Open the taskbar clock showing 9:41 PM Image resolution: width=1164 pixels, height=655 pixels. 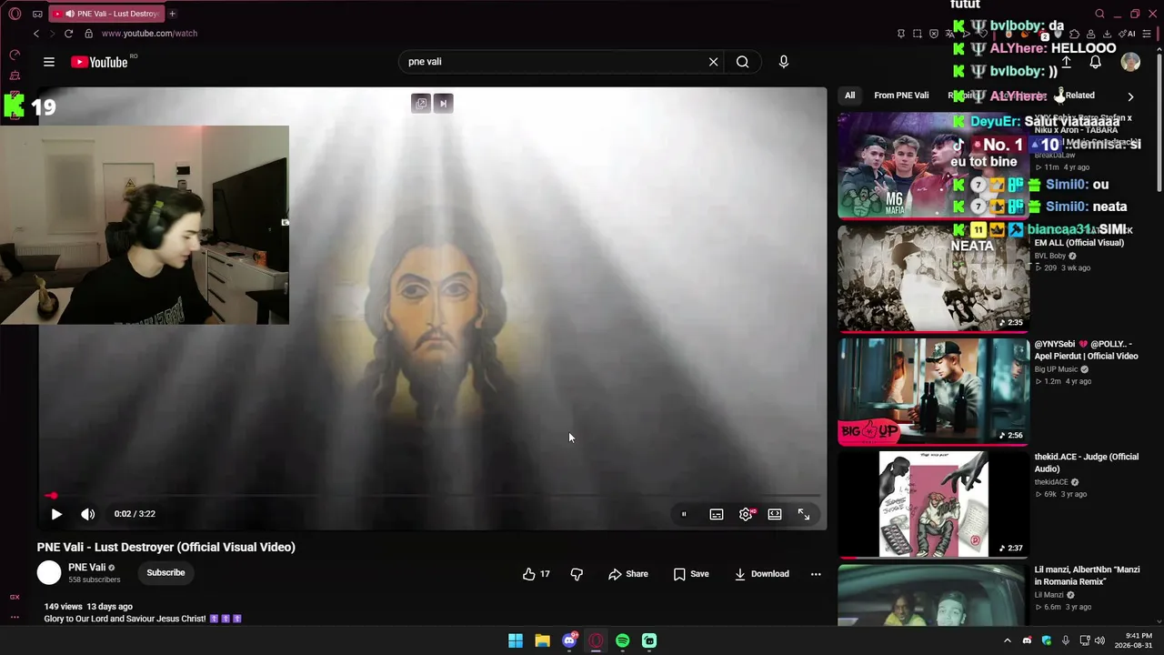1131,640
